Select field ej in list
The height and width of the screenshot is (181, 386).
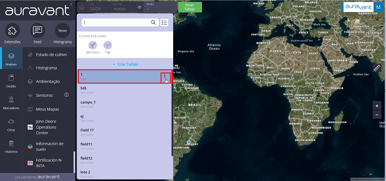point(124,118)
